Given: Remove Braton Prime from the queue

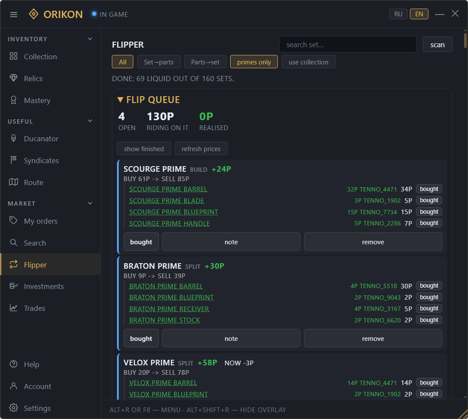Looking at the screenshot, I should [x=373, y=338].
